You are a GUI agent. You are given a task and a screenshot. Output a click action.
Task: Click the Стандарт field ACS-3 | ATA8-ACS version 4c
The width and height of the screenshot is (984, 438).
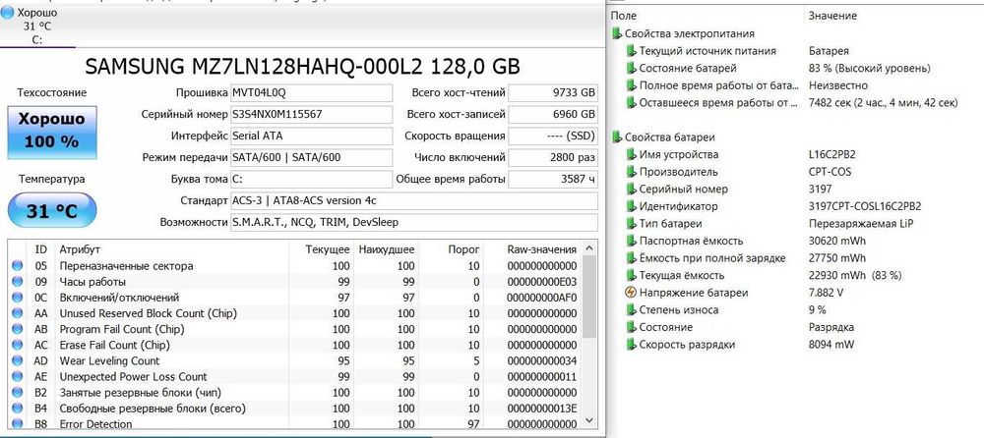pyautogui.click(x=414, y=200)
